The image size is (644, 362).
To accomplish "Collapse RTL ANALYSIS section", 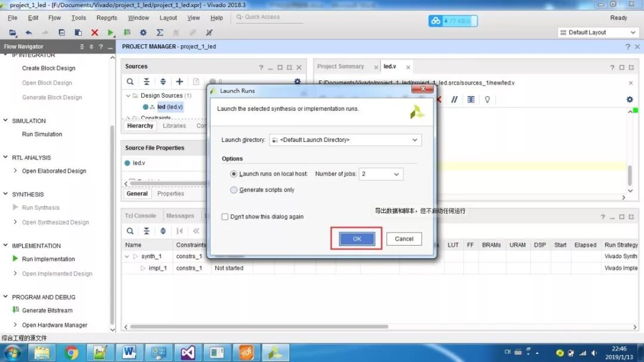I will tap(5, 157).
